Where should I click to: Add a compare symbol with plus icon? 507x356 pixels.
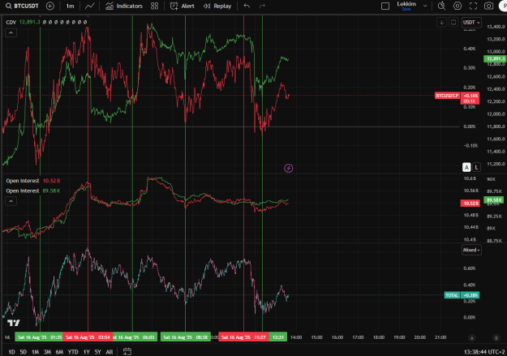[x=50, y=6]
